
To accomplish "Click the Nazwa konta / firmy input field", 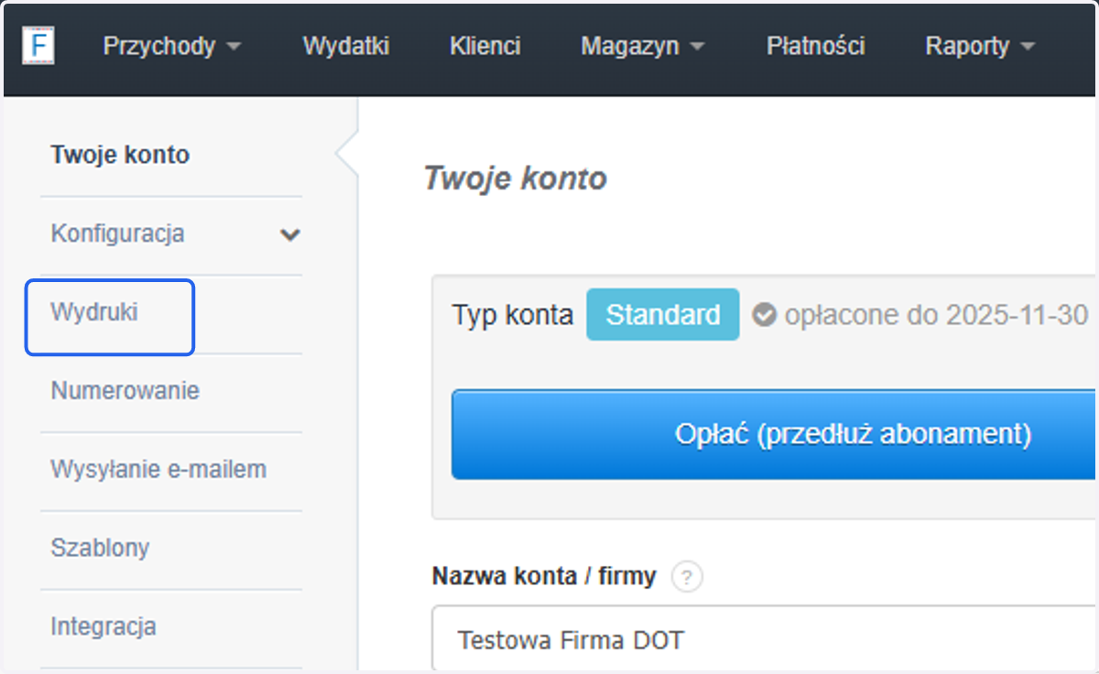I will click(765, 638).
